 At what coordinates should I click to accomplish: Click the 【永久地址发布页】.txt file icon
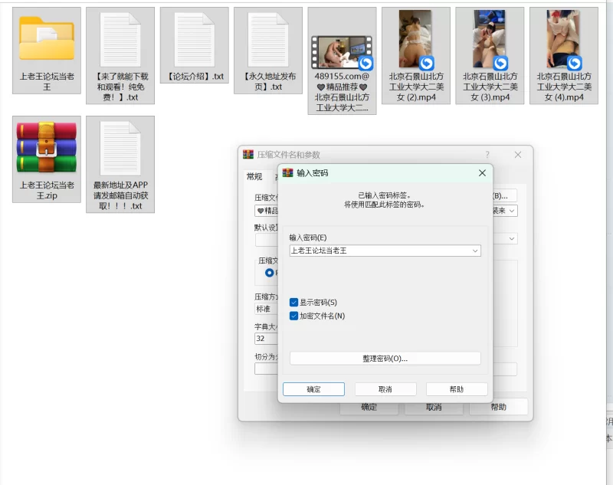point(267,39)
